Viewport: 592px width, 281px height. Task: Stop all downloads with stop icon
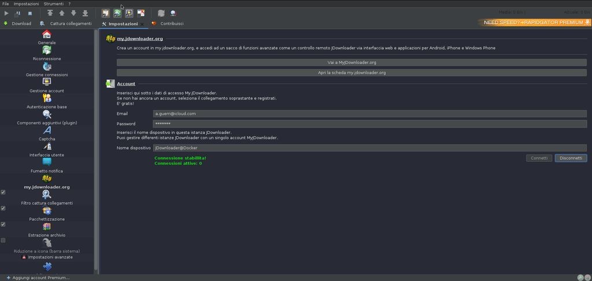pos(30,13)
